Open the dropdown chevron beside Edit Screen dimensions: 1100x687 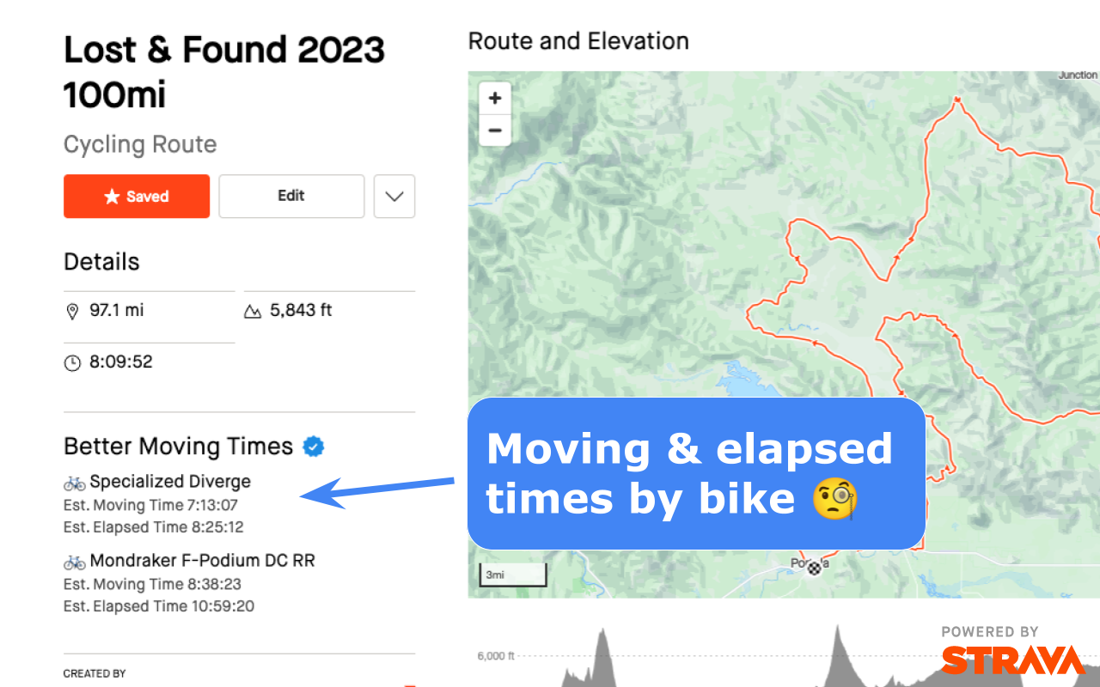(394, 197)
